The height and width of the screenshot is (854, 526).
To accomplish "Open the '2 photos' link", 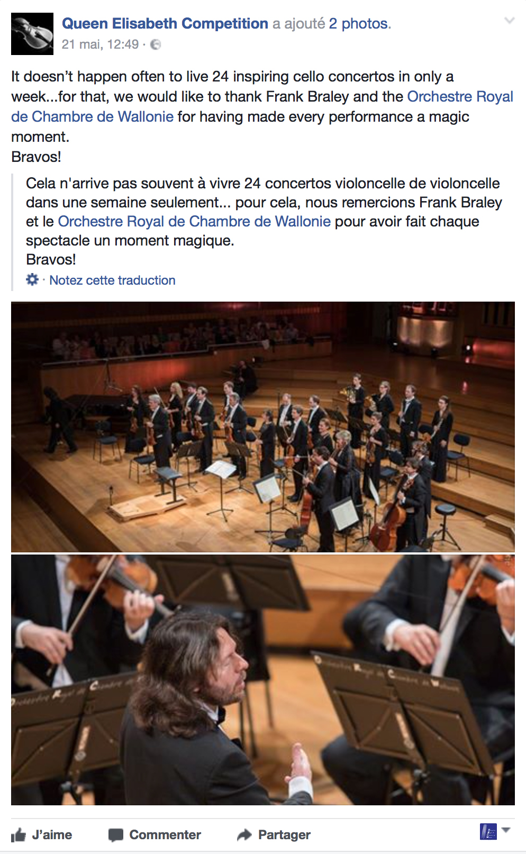I will (x=359, y=23).
